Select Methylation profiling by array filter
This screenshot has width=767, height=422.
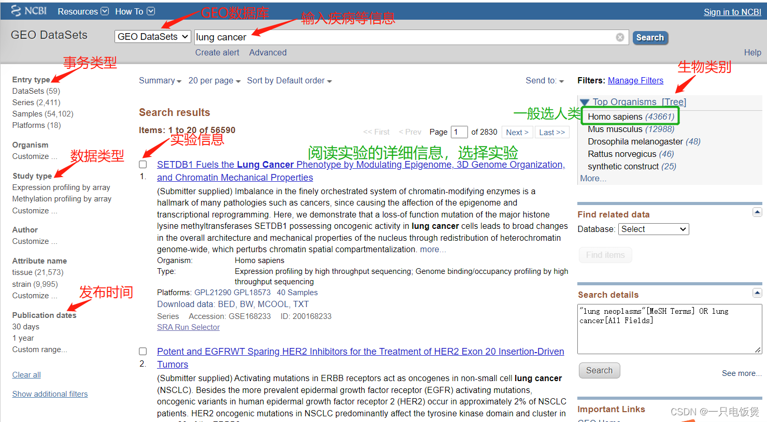pyautogui.click(x=62, y=199)
